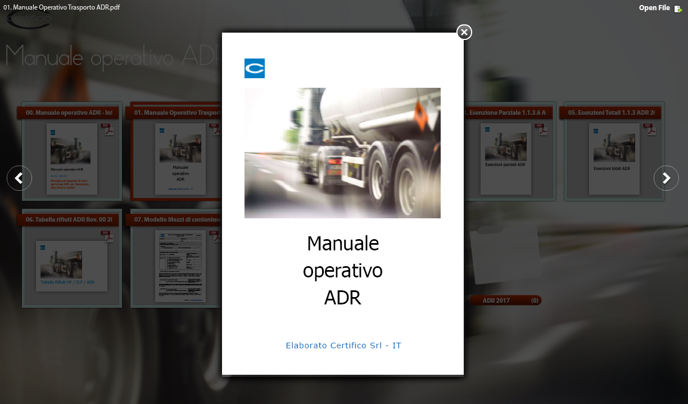Screen dimensions: 688x404
Task: Select the 07. Modello Mezzi di contenimento title bar
Action: [174, 220]
